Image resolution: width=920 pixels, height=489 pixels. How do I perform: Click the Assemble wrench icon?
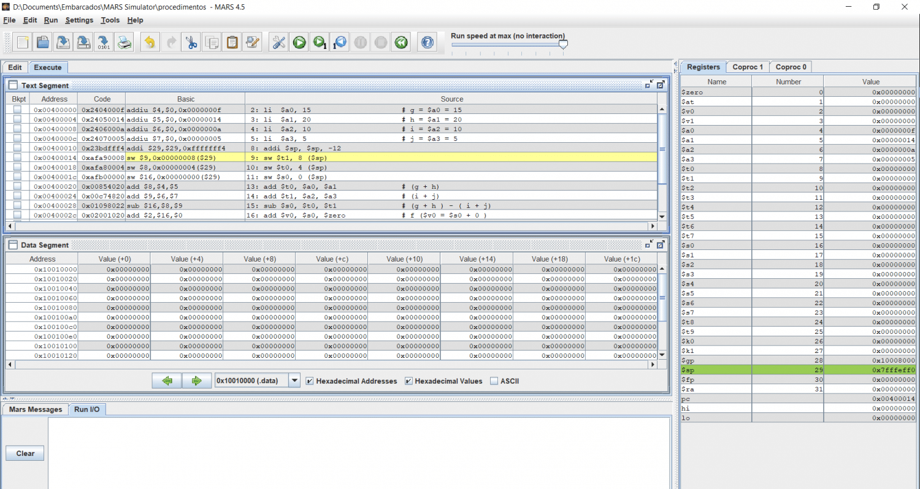(278, 42)
